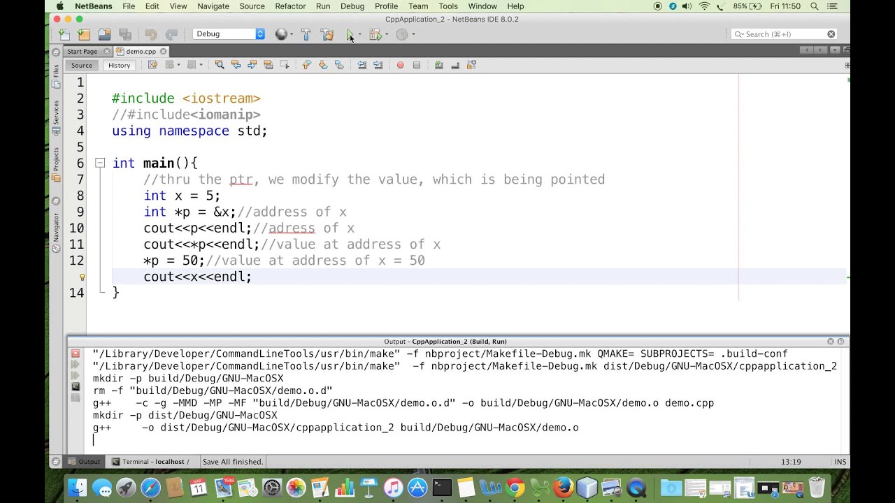
Task: Redo the last edit
Action: click(171, 34)
